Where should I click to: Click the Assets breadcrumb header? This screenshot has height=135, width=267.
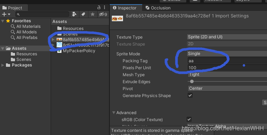pos(60,22)
